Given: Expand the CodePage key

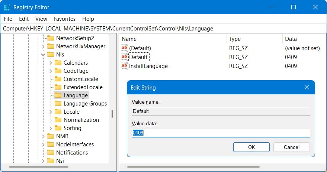Looking at the screenshot, I should coord(51,71).
